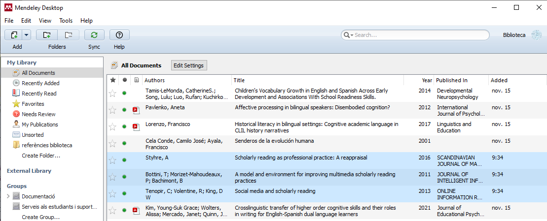Click Create Group... link
Viewport: 547px width, 221px height.
pos(40,217)
